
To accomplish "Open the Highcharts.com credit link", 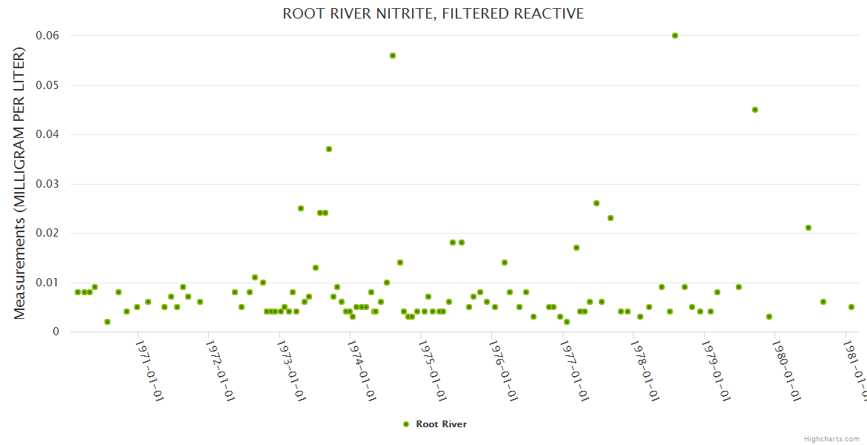I will pos(831,438).
